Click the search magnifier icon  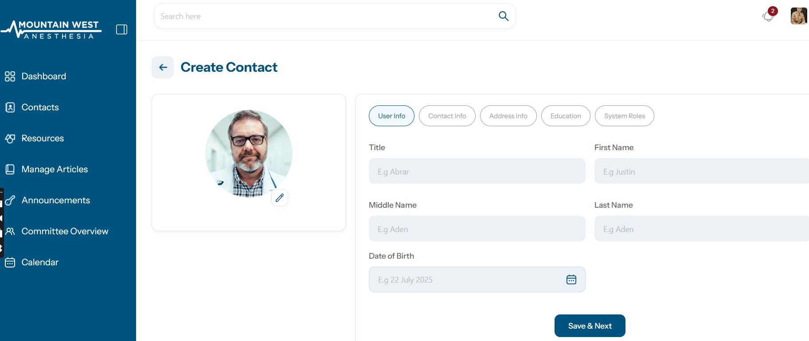click(x=504, y=16)
